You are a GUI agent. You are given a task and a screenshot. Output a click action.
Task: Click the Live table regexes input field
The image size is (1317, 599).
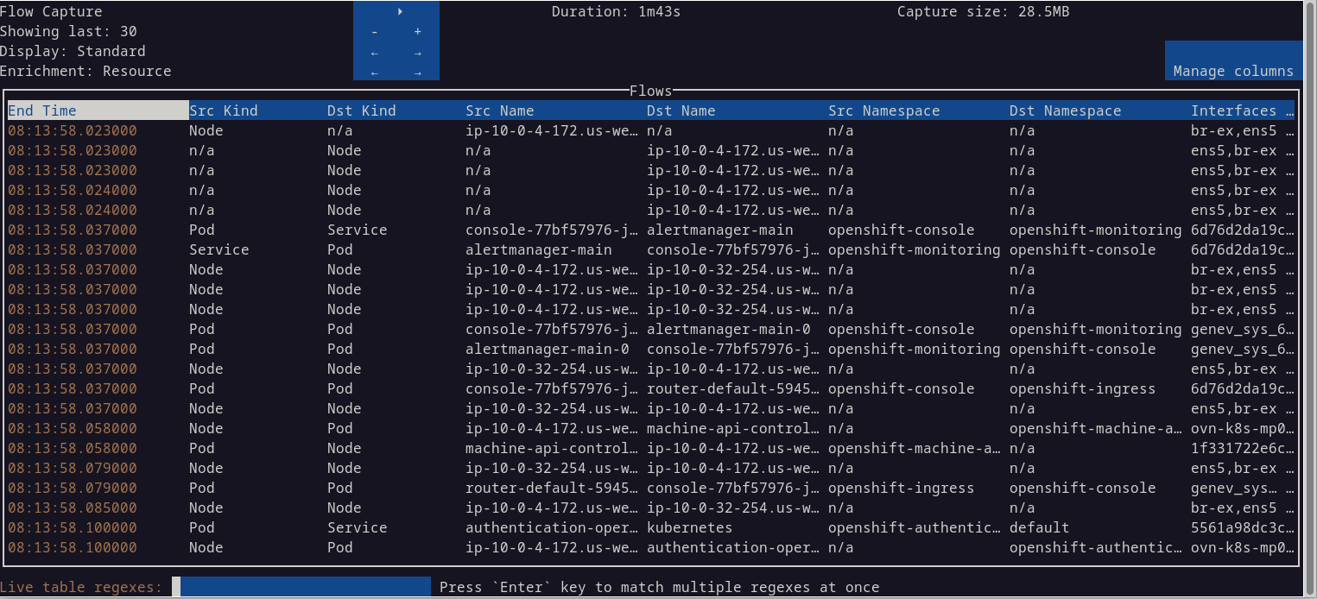click(x=304, y=587)
